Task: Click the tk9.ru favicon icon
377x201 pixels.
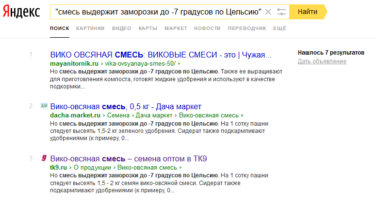Action: (44, 158)
